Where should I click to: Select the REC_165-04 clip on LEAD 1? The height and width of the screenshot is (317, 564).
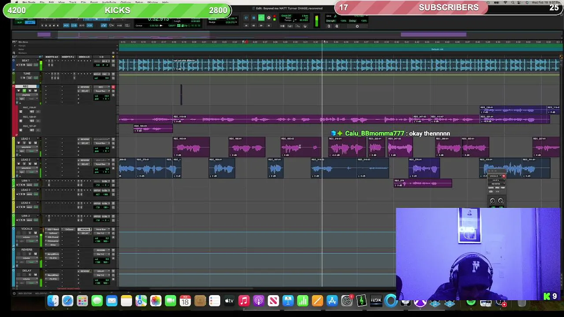point(191,147)
